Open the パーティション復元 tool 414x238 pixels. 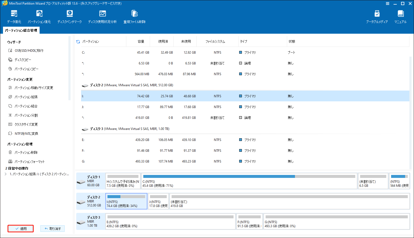click(x=39, y=17)
